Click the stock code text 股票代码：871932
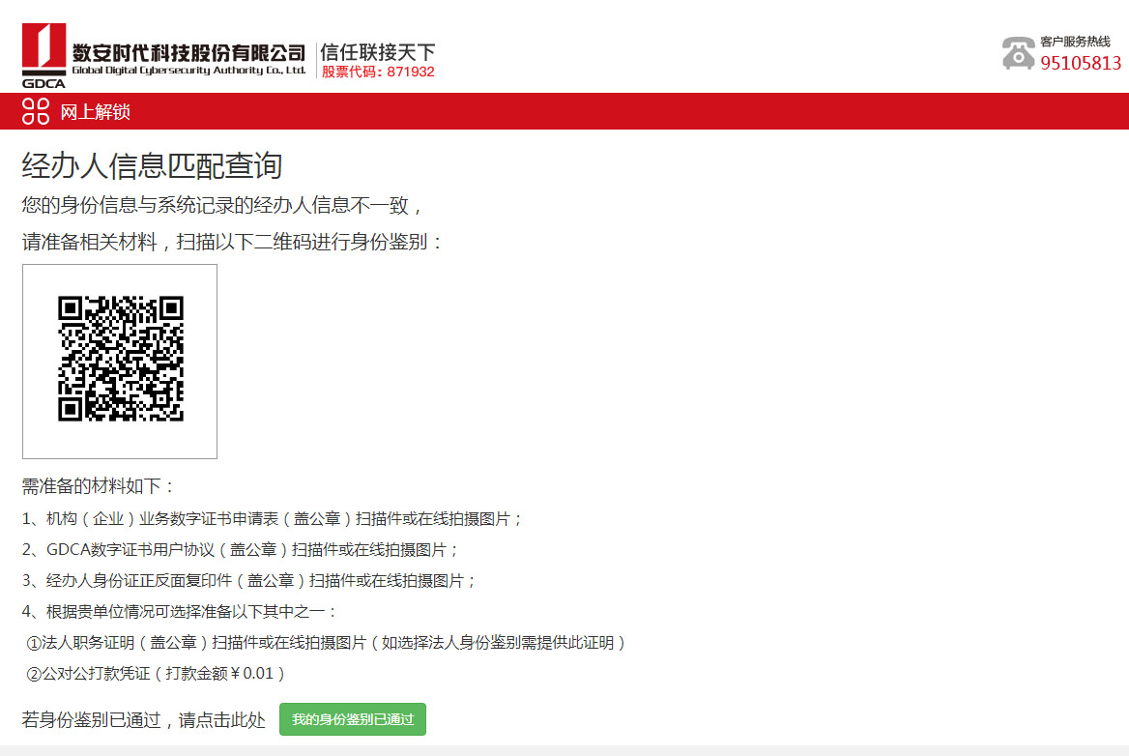The width and height of the screenshot is (1129, 756). pyautogui.click(x=378, y=72)
